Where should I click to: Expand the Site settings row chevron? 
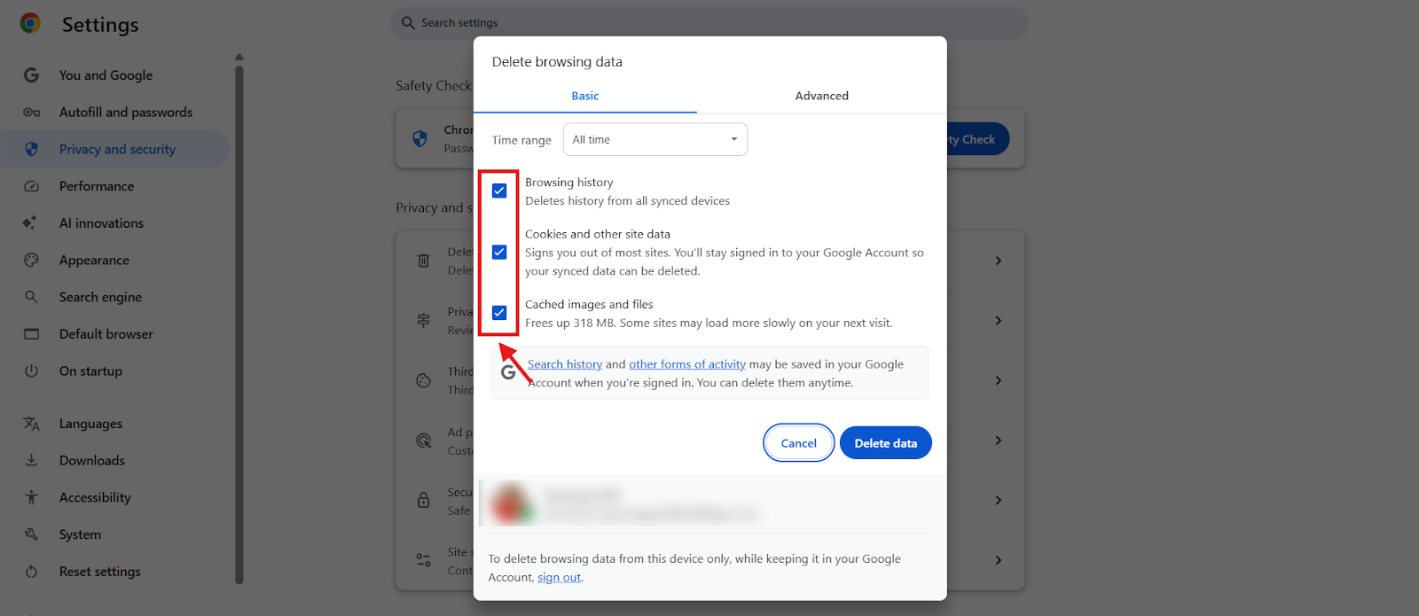pyautogui.click(x=999, y=560)
